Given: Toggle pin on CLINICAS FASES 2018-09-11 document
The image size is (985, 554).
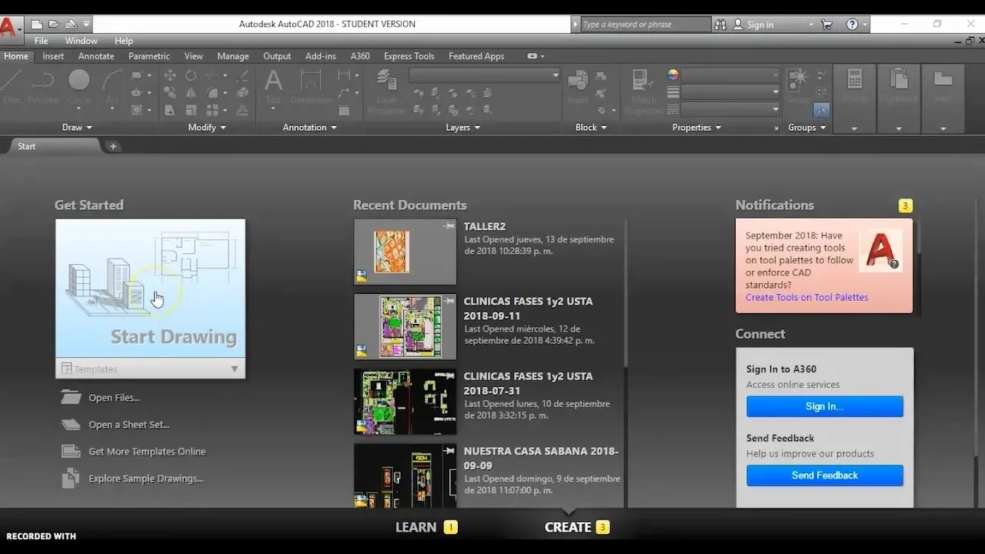Looking at the screenshot, I should pyautogui.click(x=449, y=301).
